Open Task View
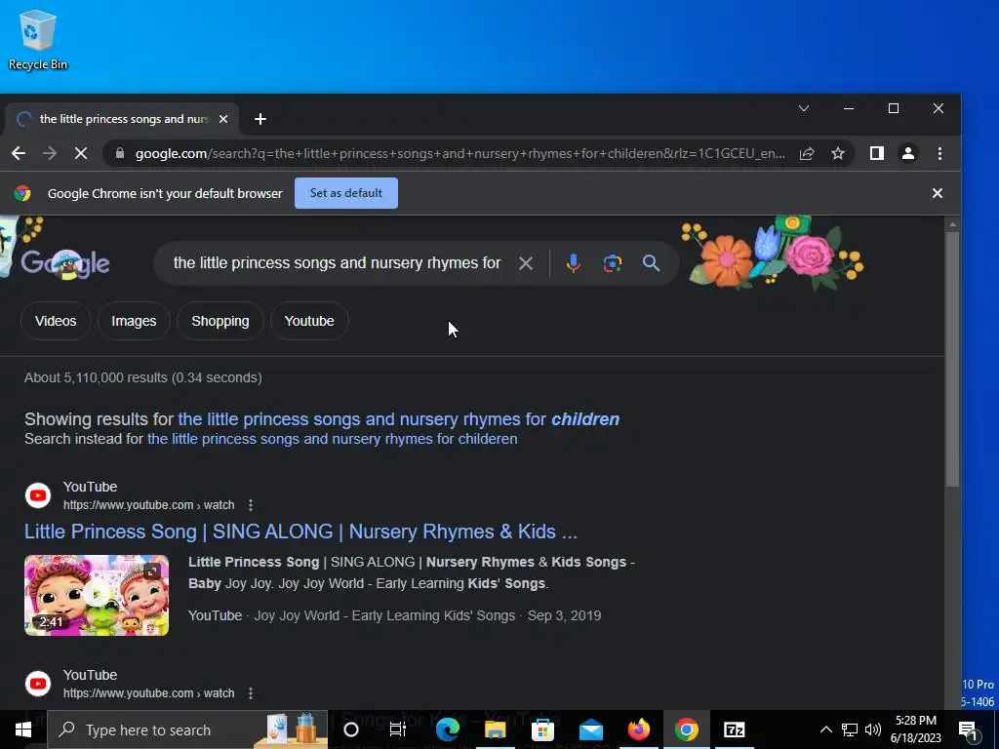 click(x=398, y=729)
